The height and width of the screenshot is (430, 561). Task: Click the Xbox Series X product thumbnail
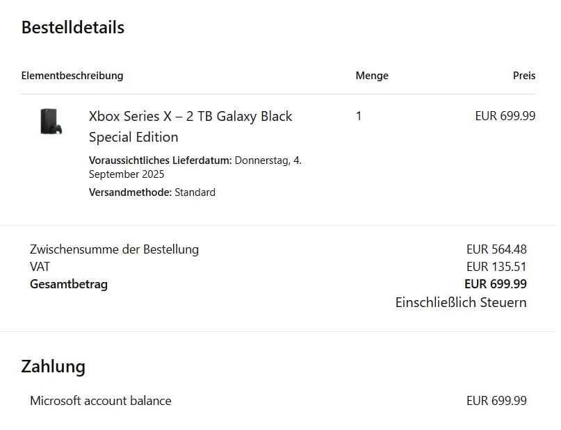point(51,122)
